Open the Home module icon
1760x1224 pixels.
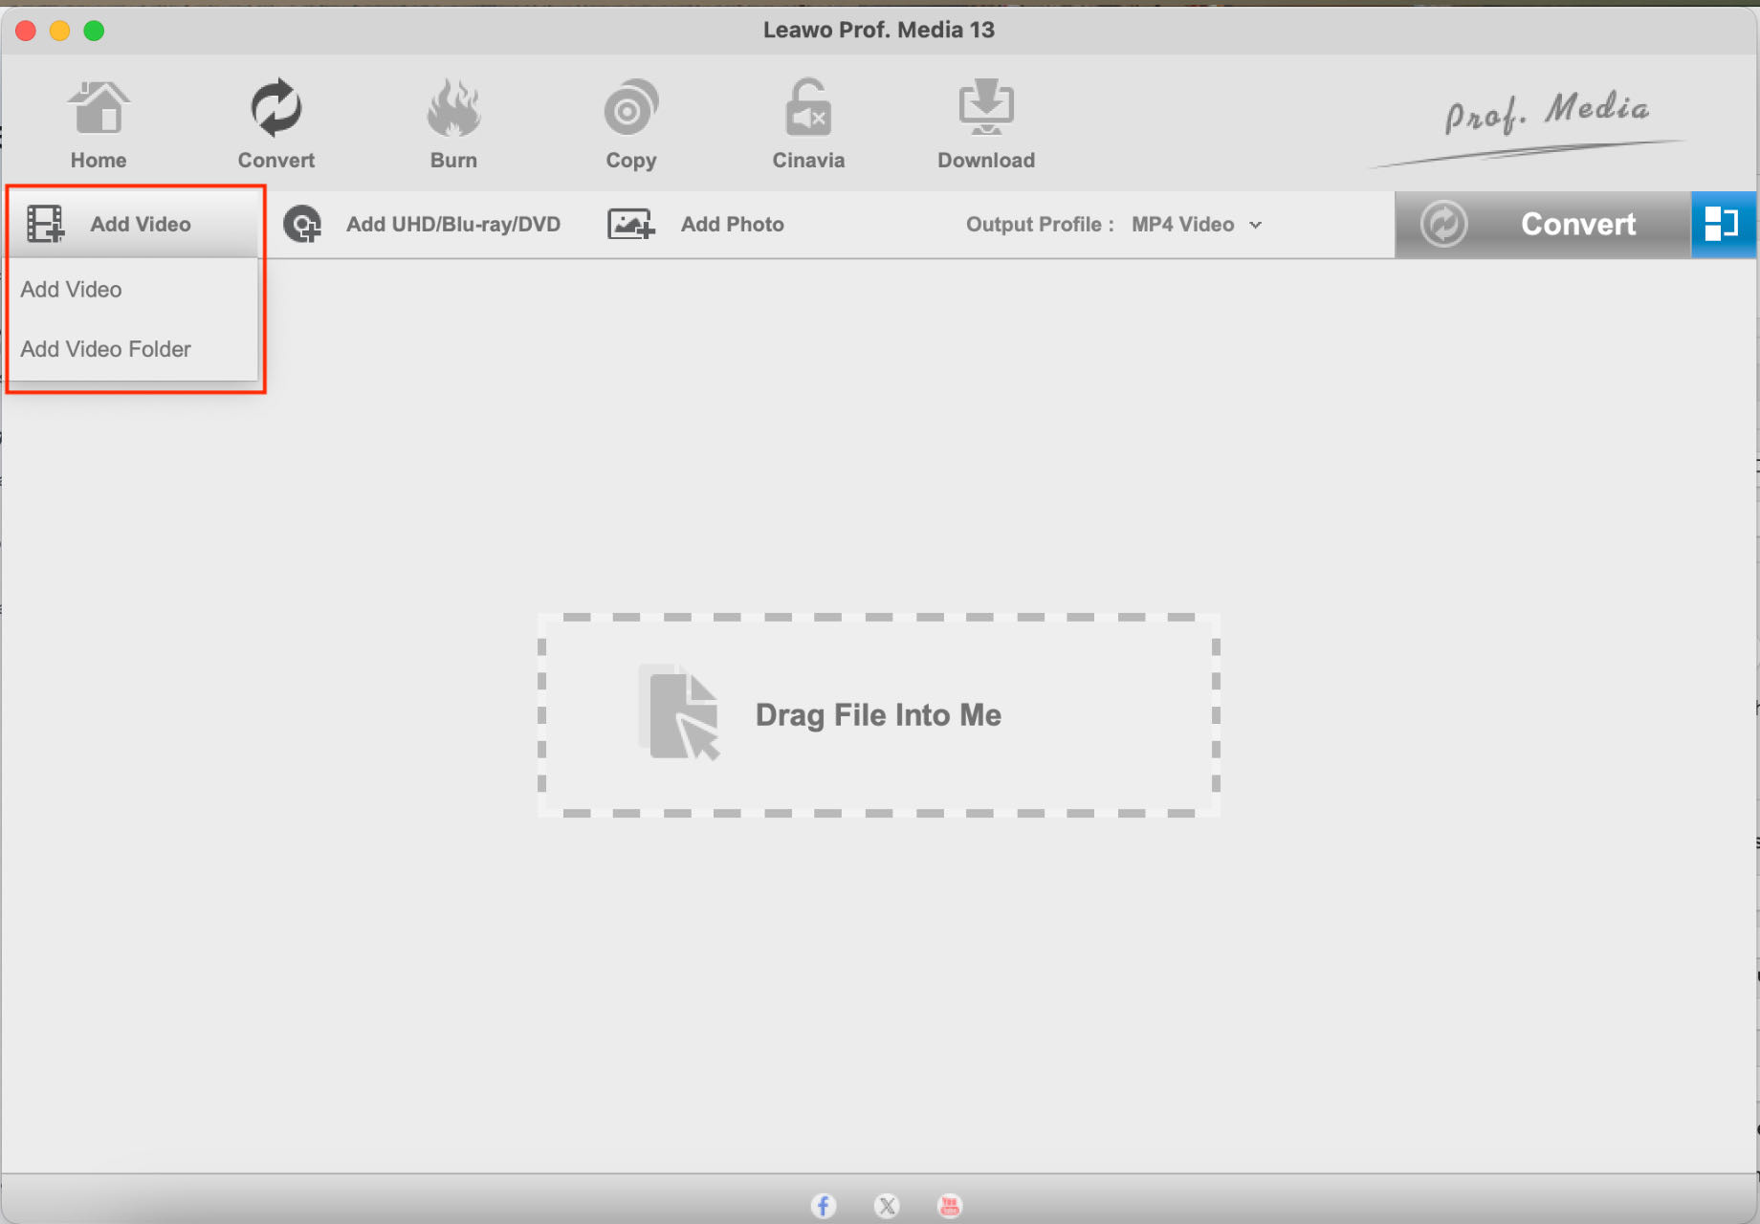point(99,108)
